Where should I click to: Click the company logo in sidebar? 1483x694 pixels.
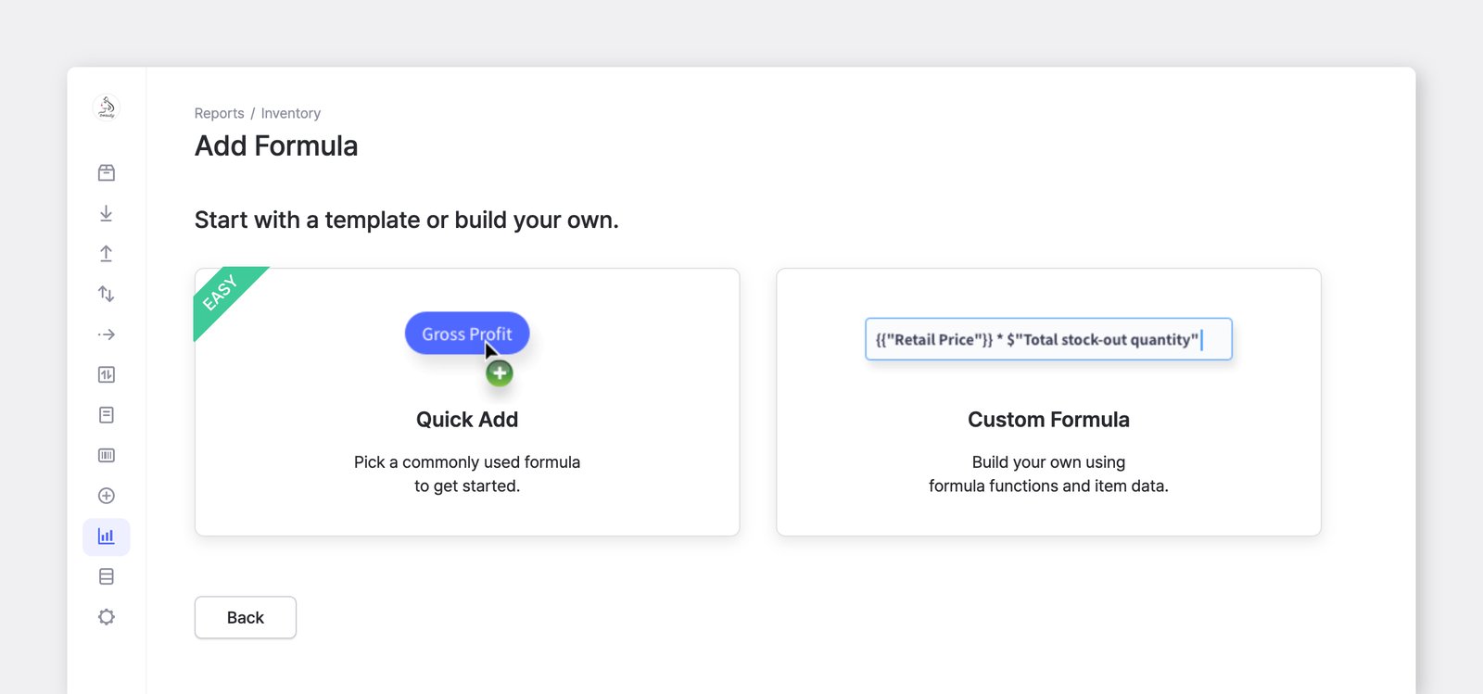point(107,107)
